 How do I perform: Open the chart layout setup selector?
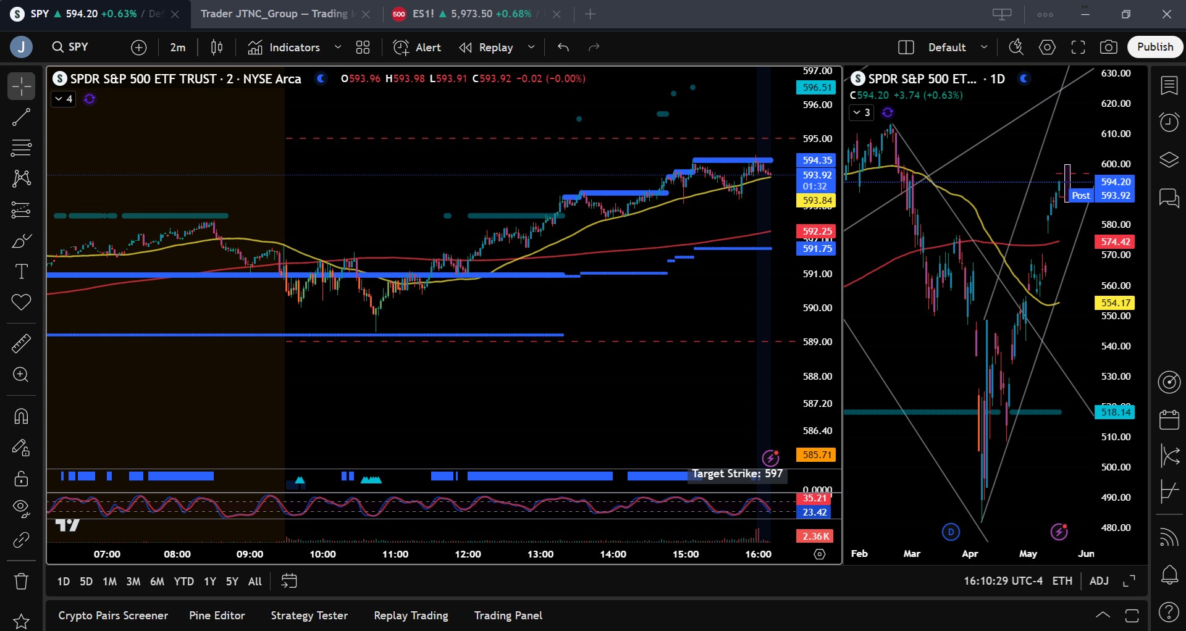(906, 48)
